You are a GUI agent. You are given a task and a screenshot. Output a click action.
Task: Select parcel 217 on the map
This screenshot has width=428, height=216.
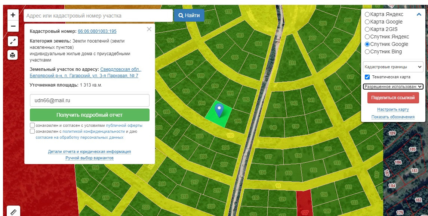194,182
